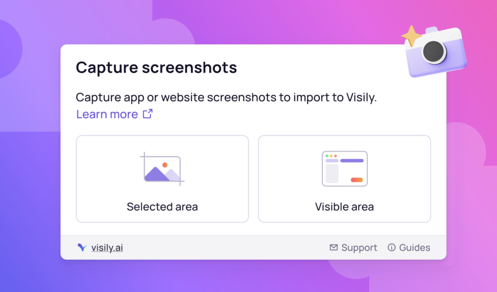Click the orange pill shape in the browser icon

357,180
